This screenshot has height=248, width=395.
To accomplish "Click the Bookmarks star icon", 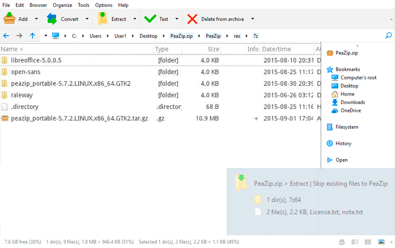I will [x=330, y=70].
